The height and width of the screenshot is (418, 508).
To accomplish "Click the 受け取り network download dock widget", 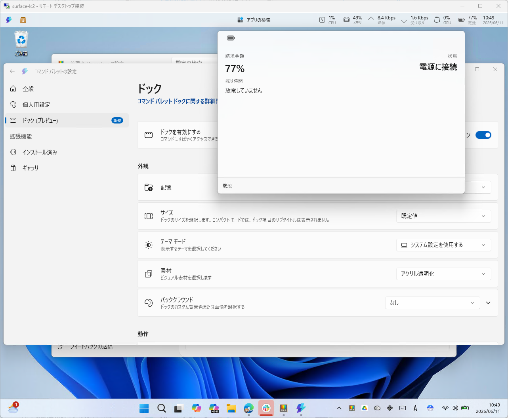I will [415, 20].
